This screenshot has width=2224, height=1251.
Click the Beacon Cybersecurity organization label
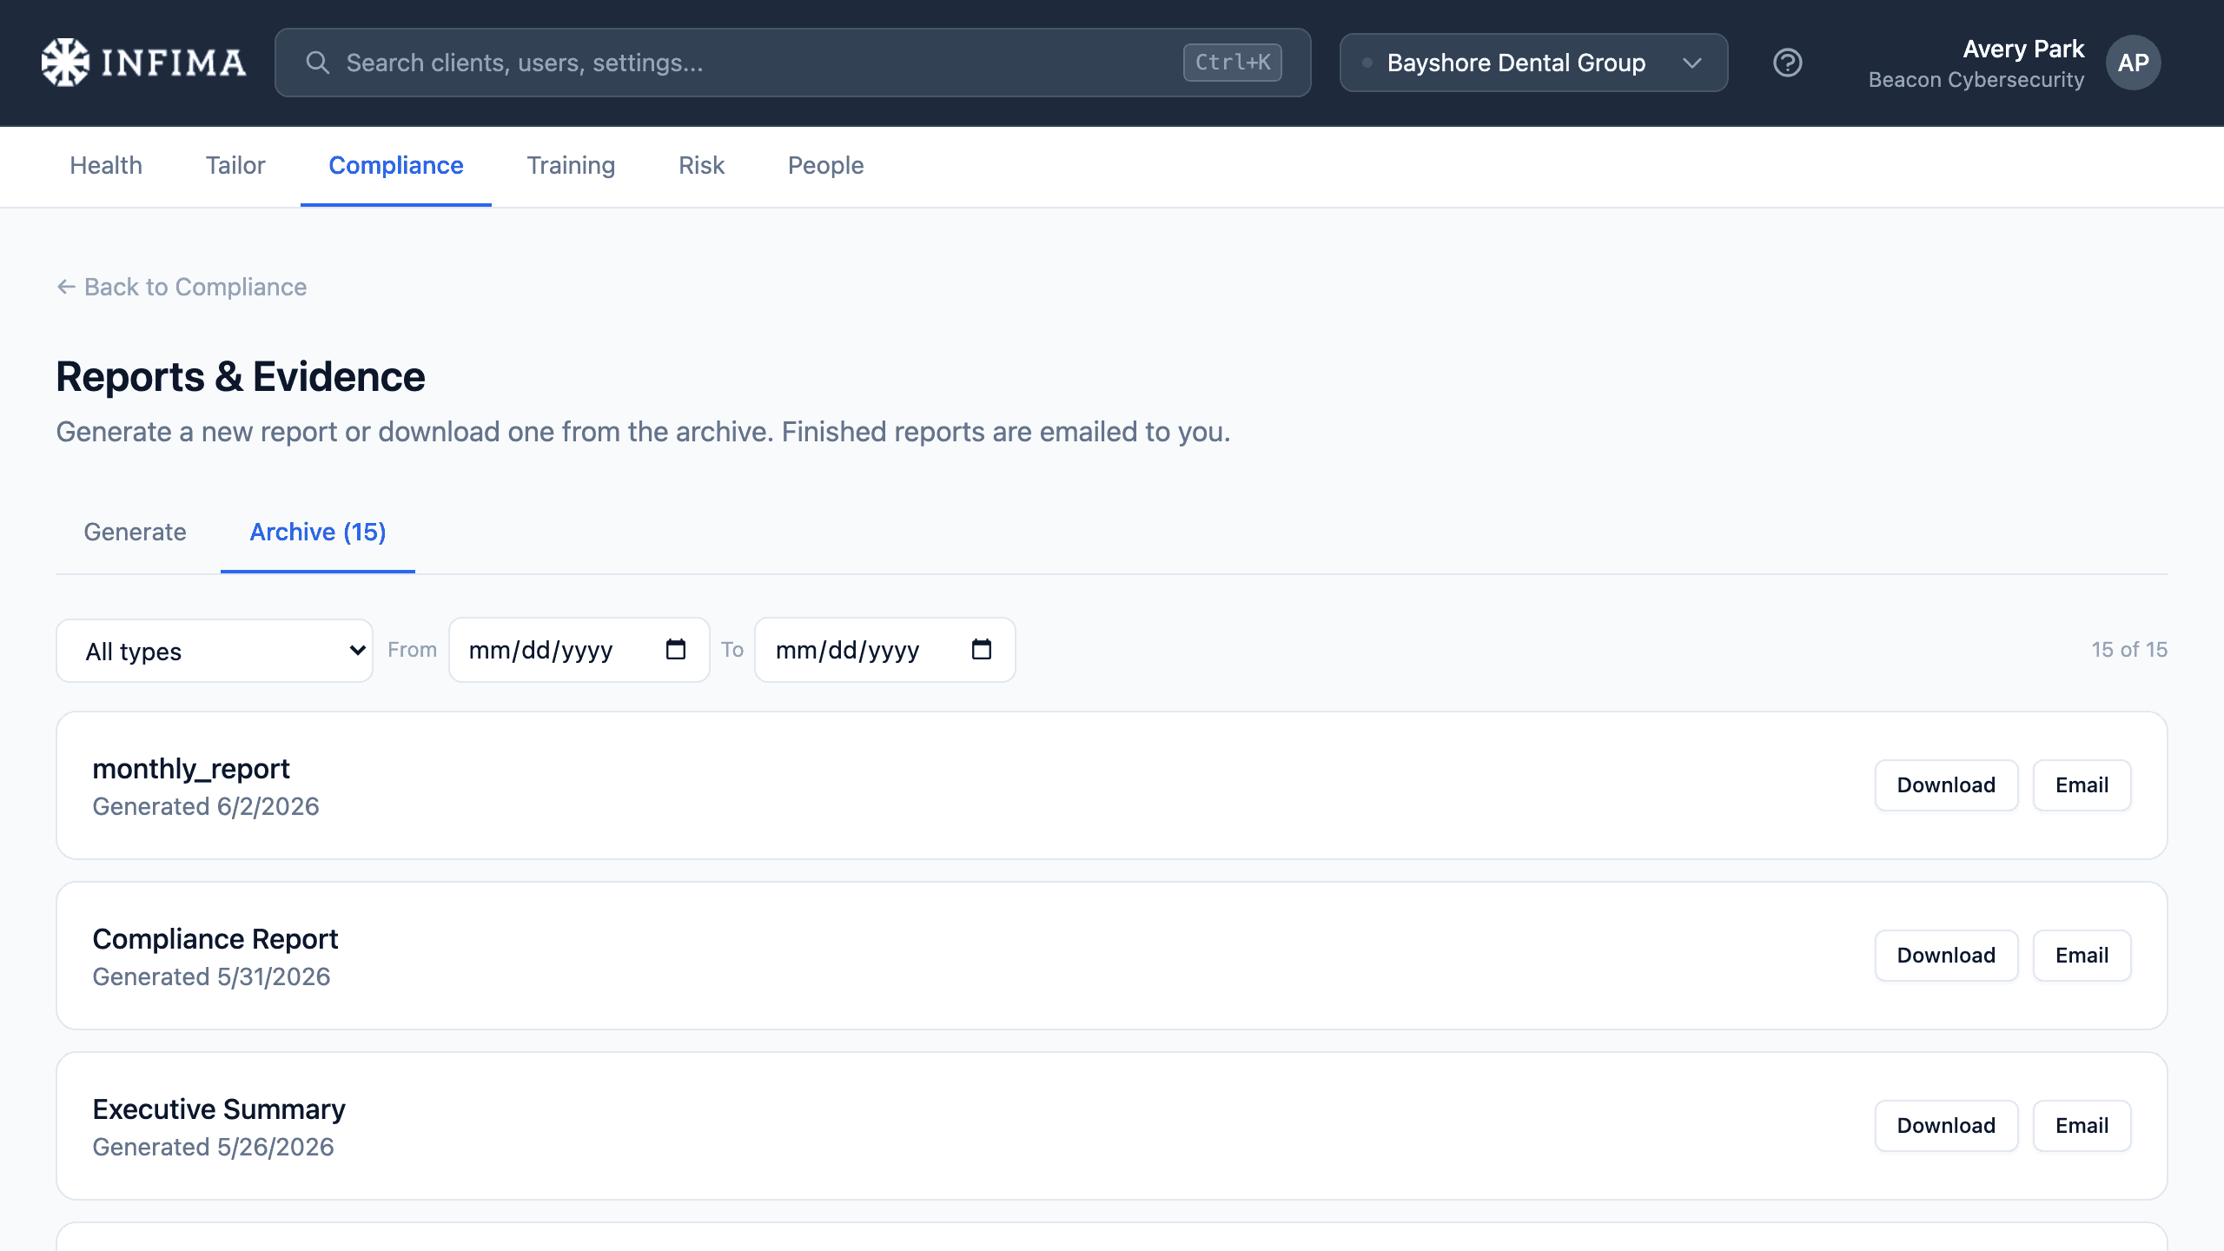tap(1976, 80)
